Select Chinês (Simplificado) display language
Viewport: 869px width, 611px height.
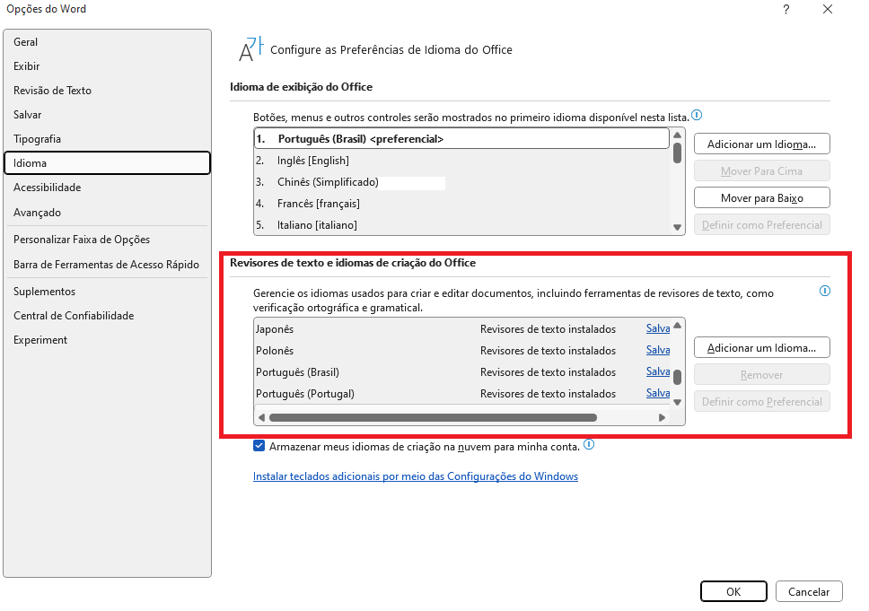pyautogui.click(x=461, y=182)
